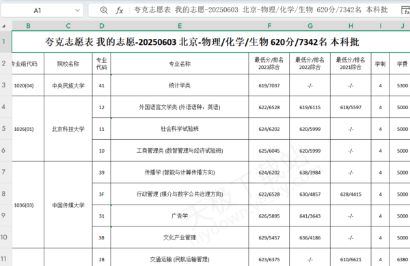Click the formula panel icon at far right
This screenshot has height=266, width=410.
point(405,10)
